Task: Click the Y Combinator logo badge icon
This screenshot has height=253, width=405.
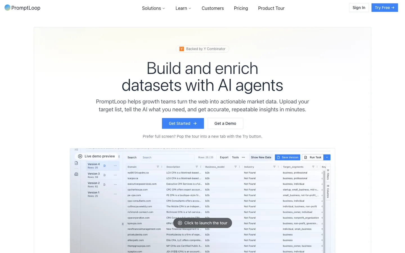Action: coord(182,49)
